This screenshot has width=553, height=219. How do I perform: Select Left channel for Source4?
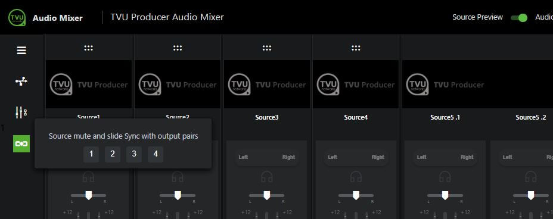[x=333, y=157]
